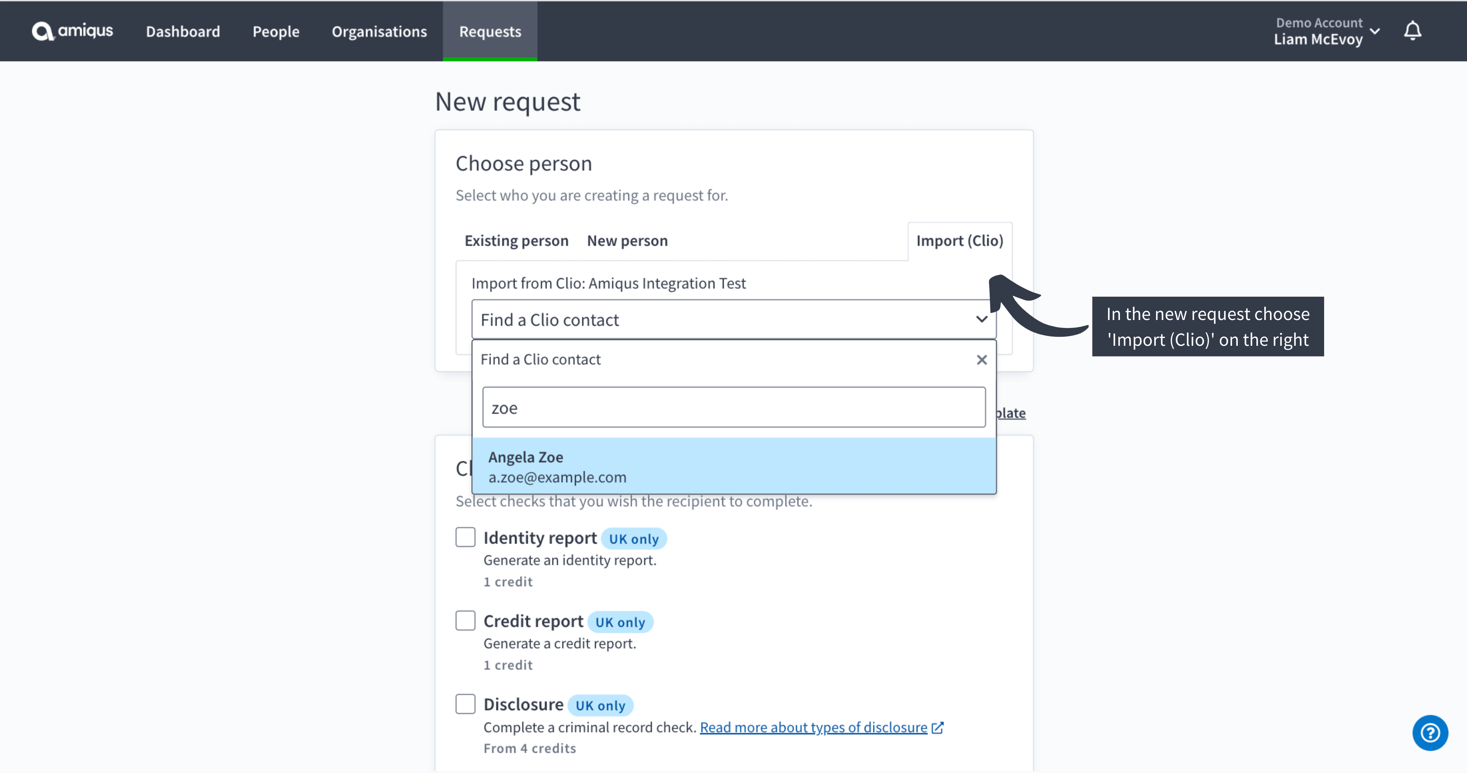Viewport: 1467px width, 774px height.
Task: Open the Find a Clio contact combo box
Action: 733,319
